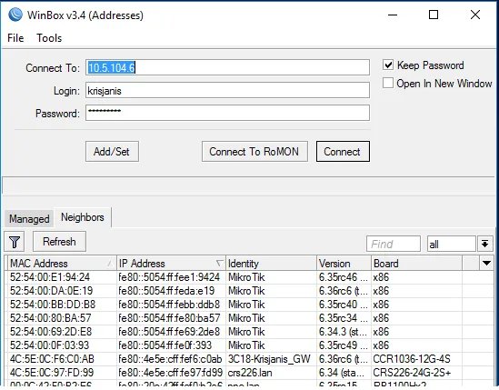Viewport: 499px width, 390px height.
Task: Click board cell CRS226-24G-2S+
Action: tap(412, 373)
